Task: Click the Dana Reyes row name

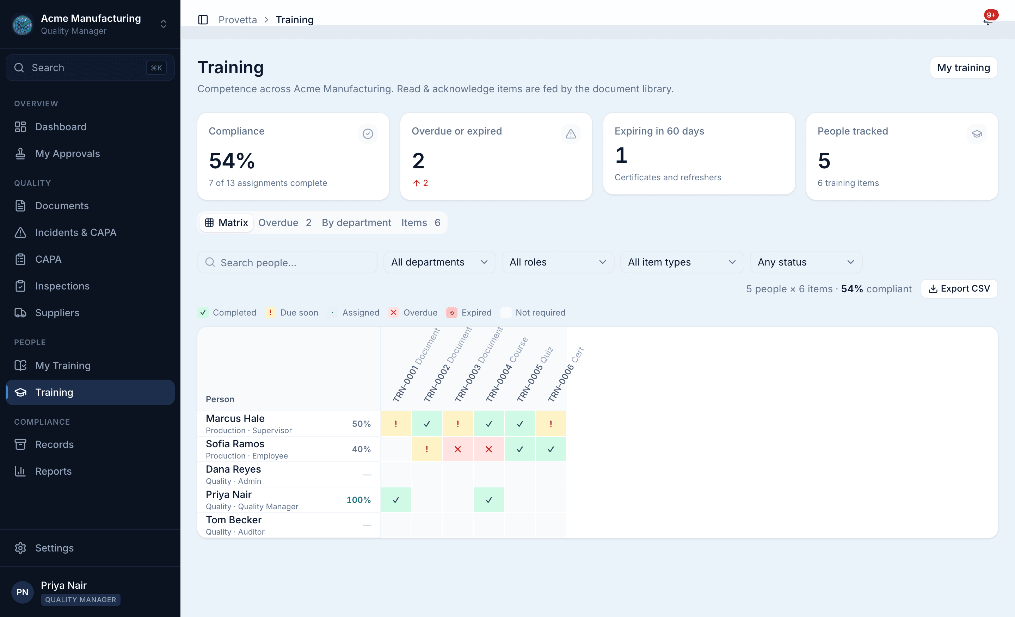Action: [233, 469]
